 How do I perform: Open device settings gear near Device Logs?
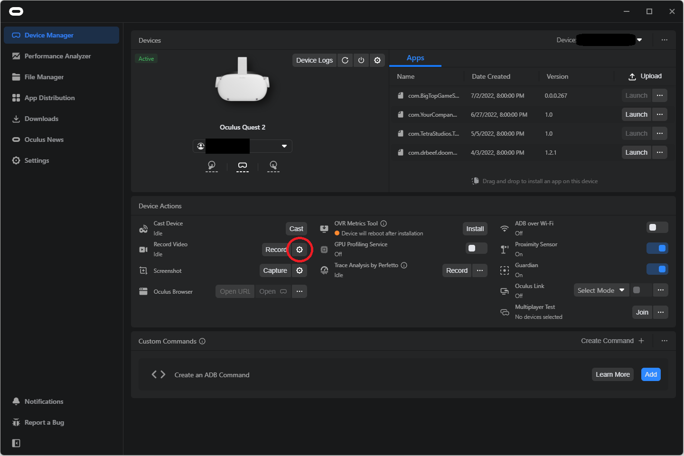pos(377,60)
